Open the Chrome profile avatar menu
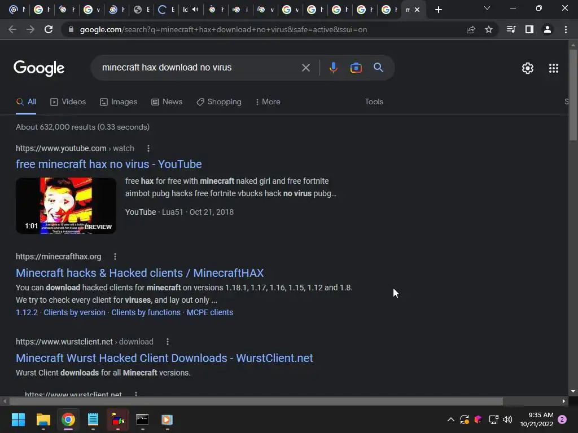Viewport: 578px width, 433px height. 548,29
